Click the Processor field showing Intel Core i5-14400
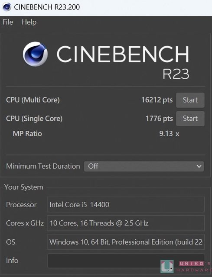The height and width of the screenshot is (277, 212). click(126, 205)
